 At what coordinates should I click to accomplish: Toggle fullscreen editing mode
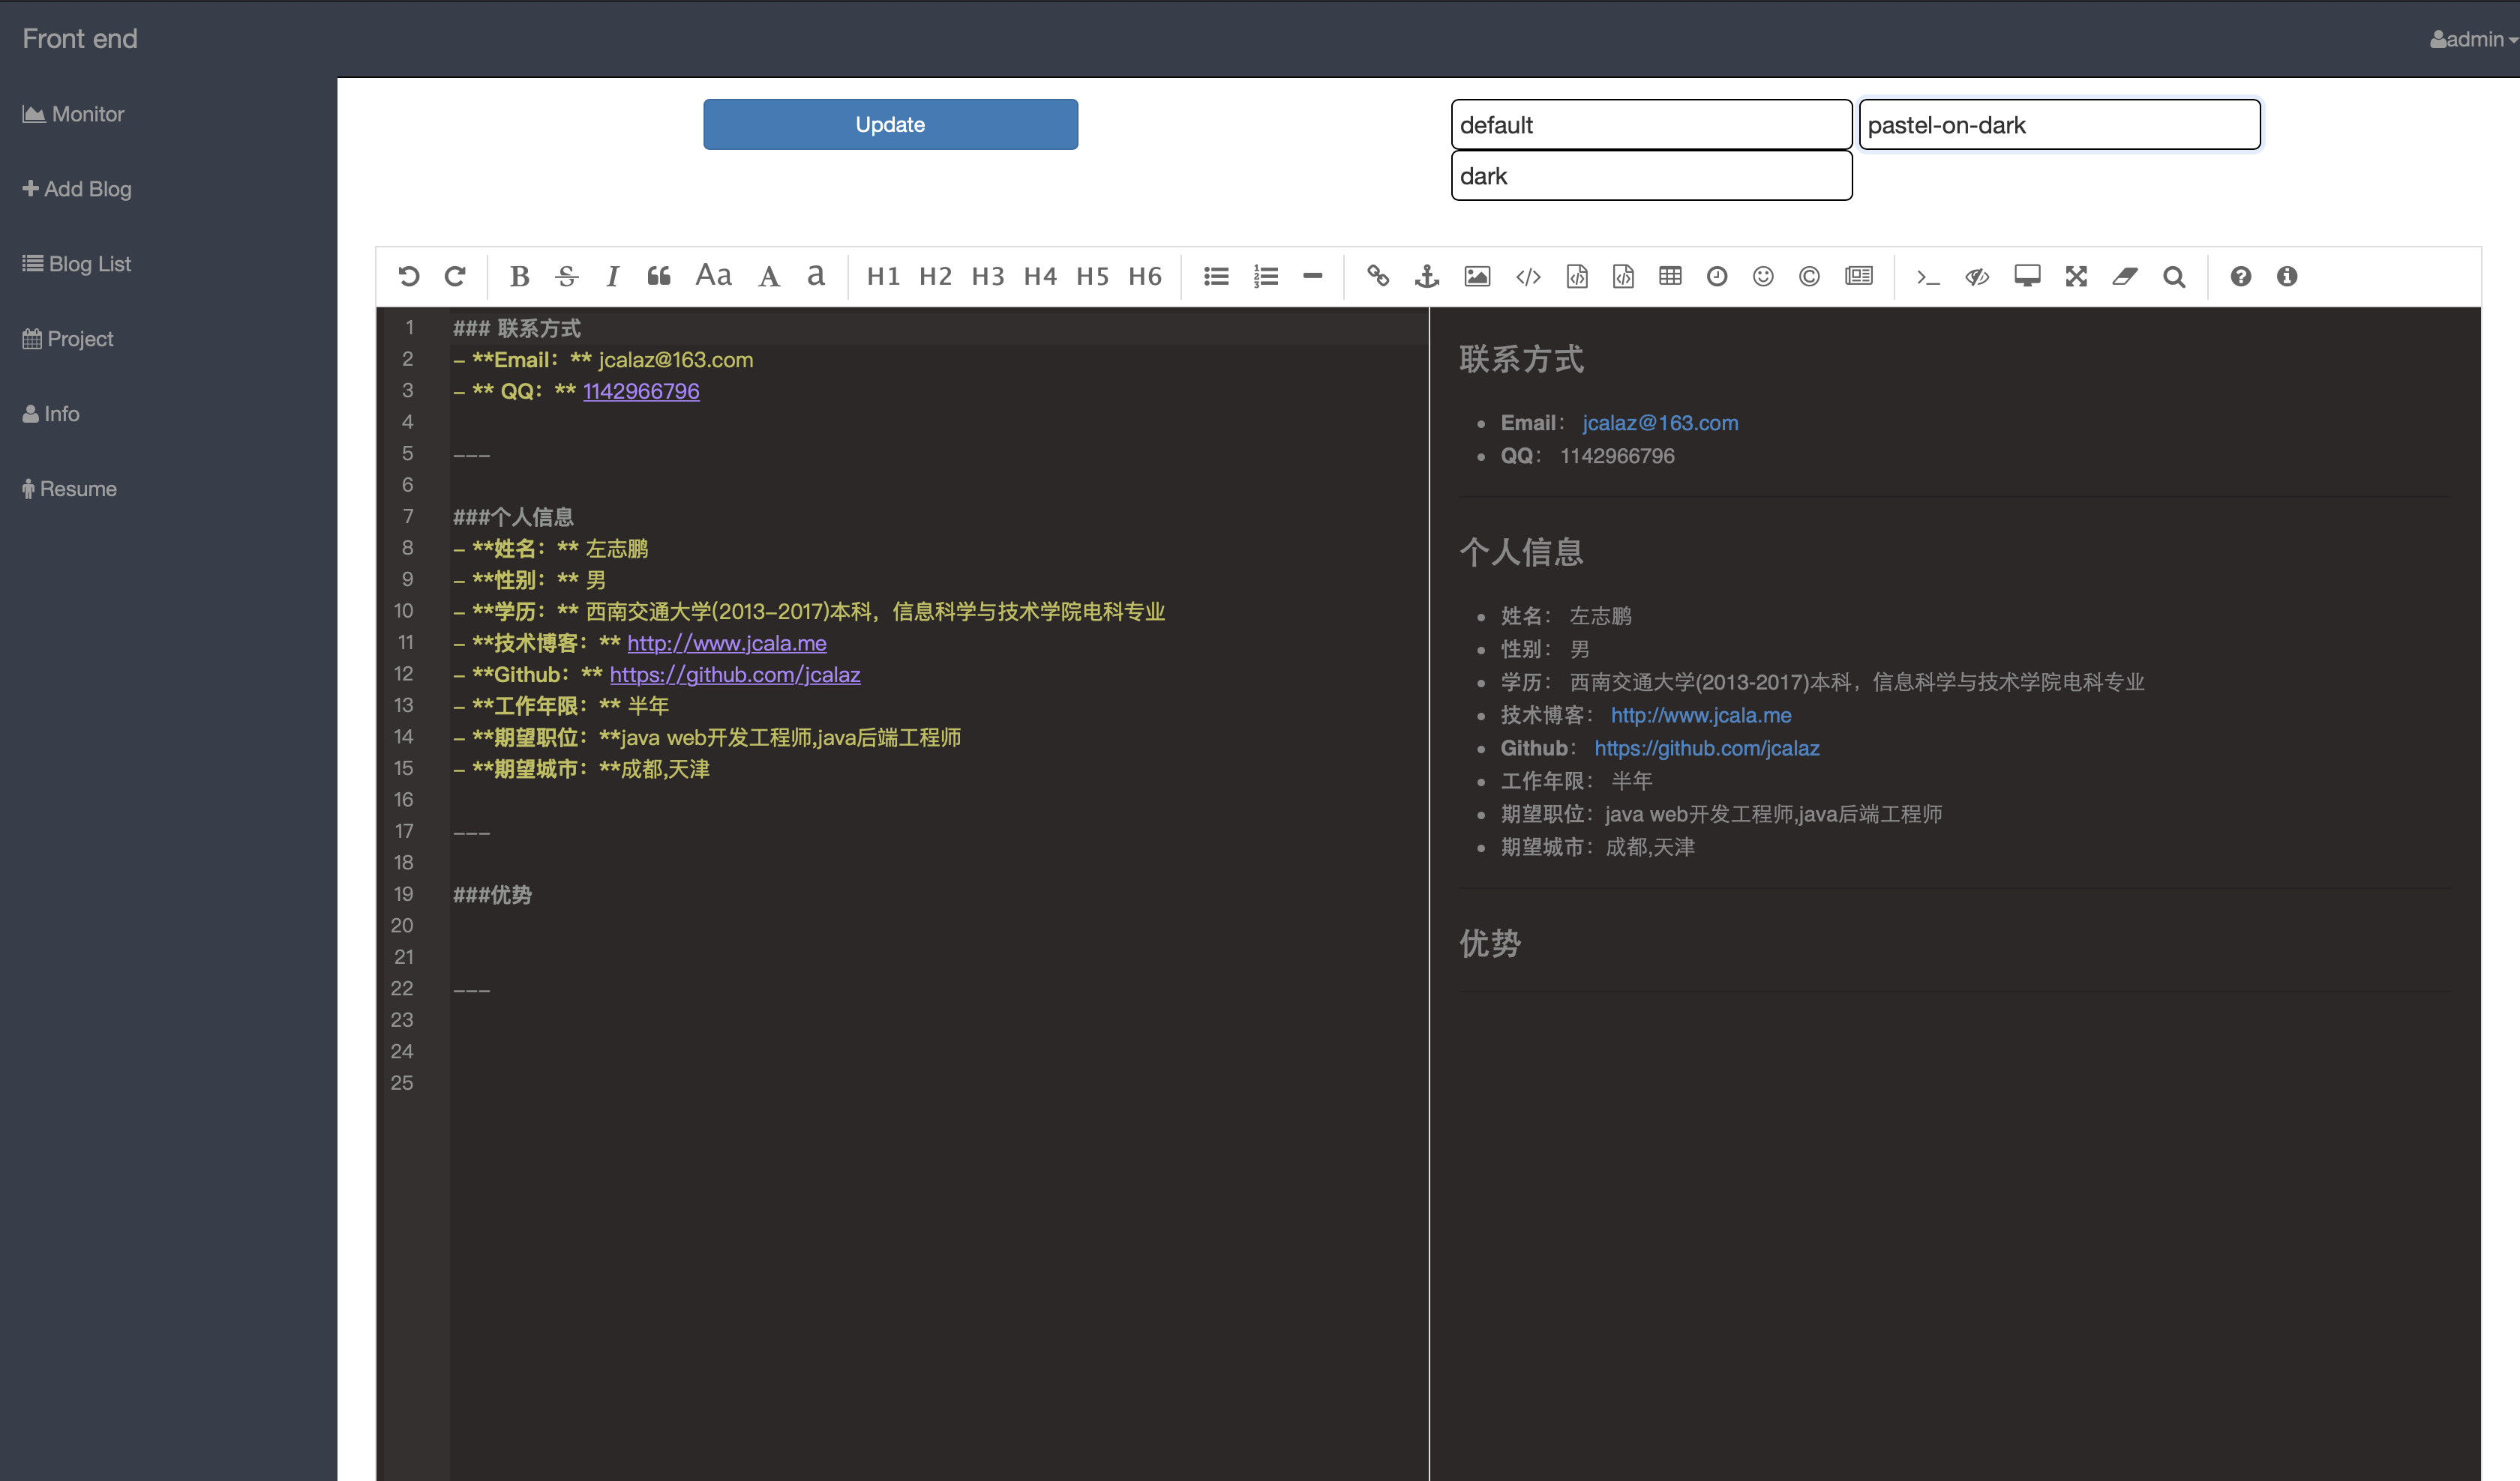[x=2076, y=276]
